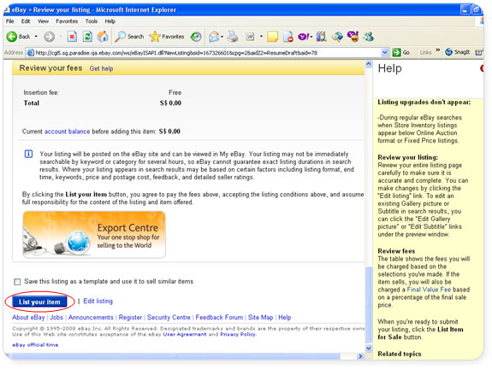The image size is (492, 375).
Task: Open the Back history dropdown arrow
Action: pos(36,37)
